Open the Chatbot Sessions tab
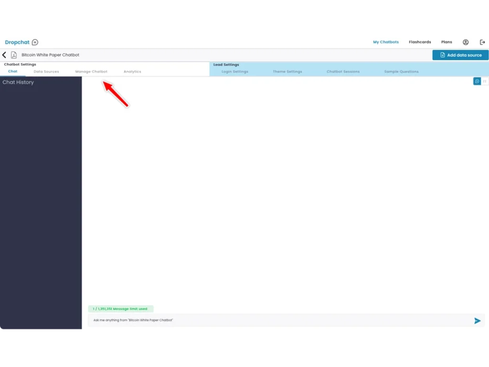 pyautogui.click(x=343, y=72)
